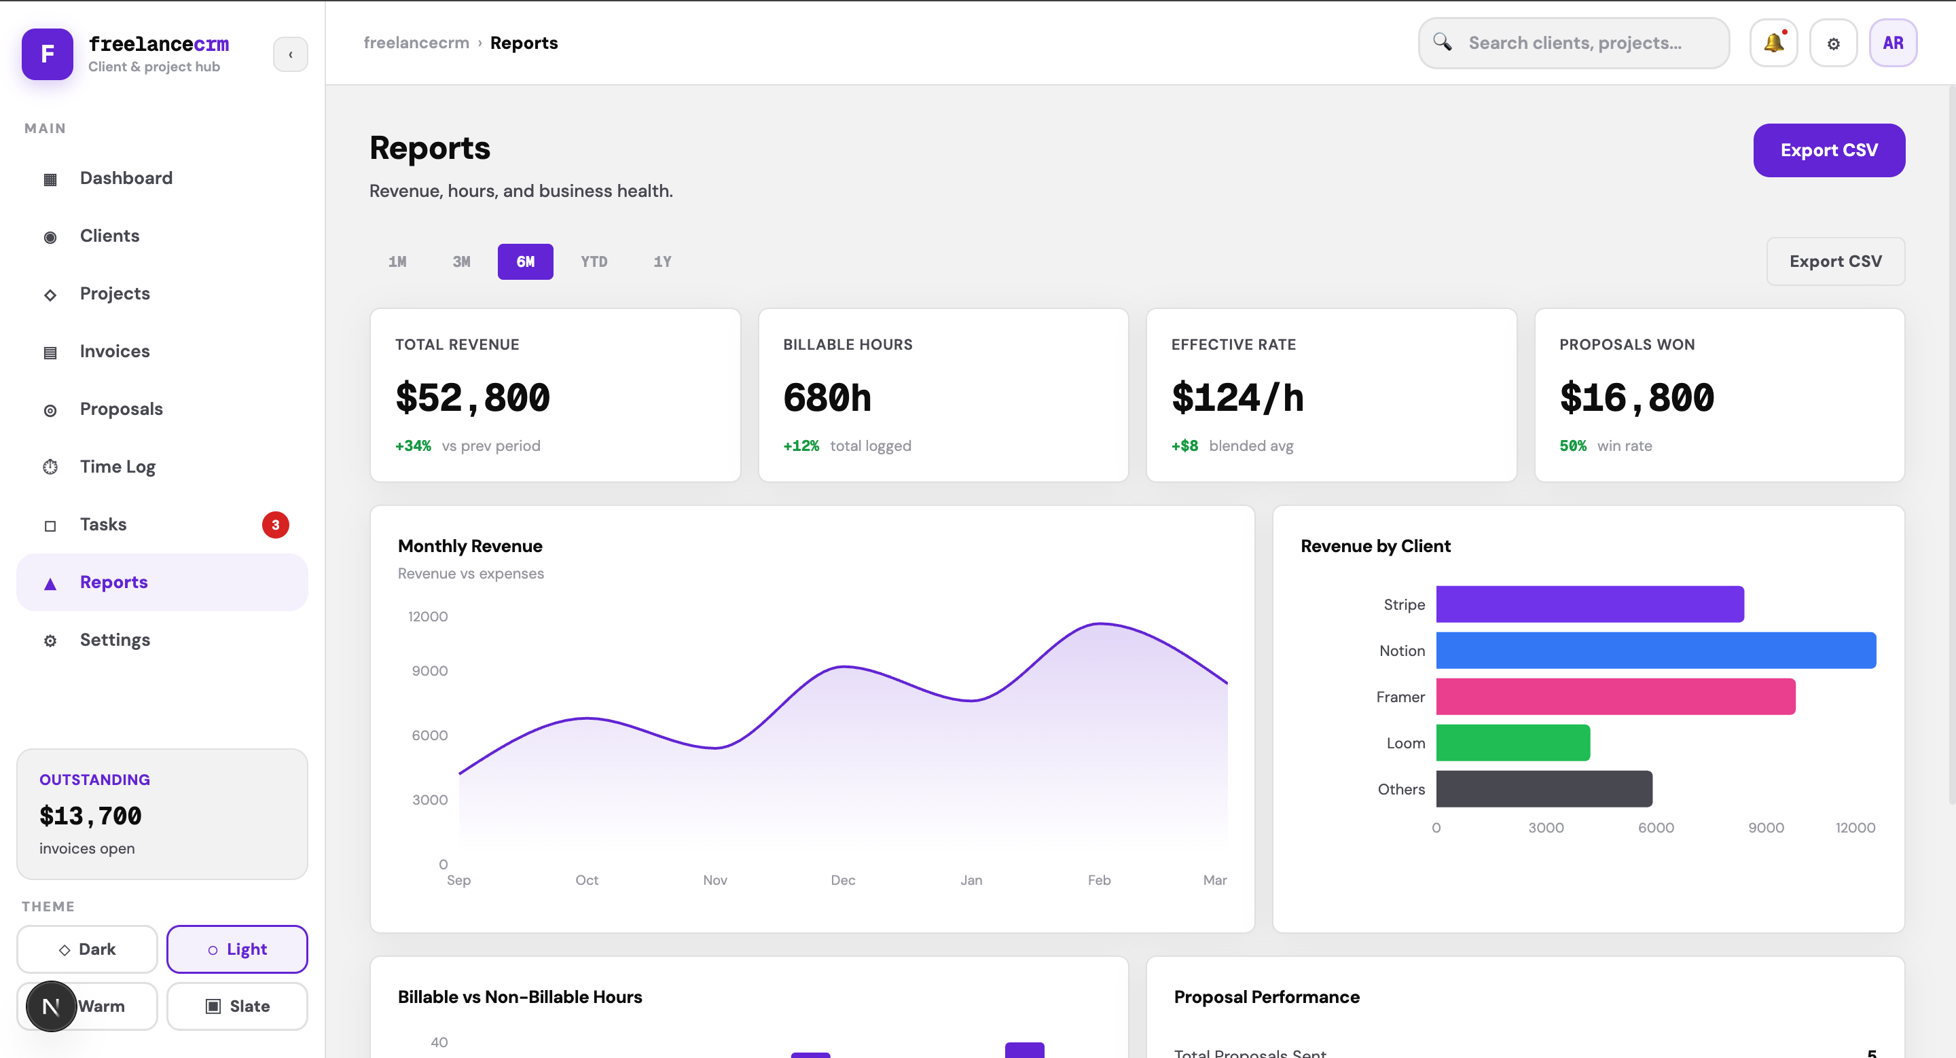Viewport: 1956px width, 1058px height.
Task: Click the purple Export CSV button
Action: (1828, 149)
